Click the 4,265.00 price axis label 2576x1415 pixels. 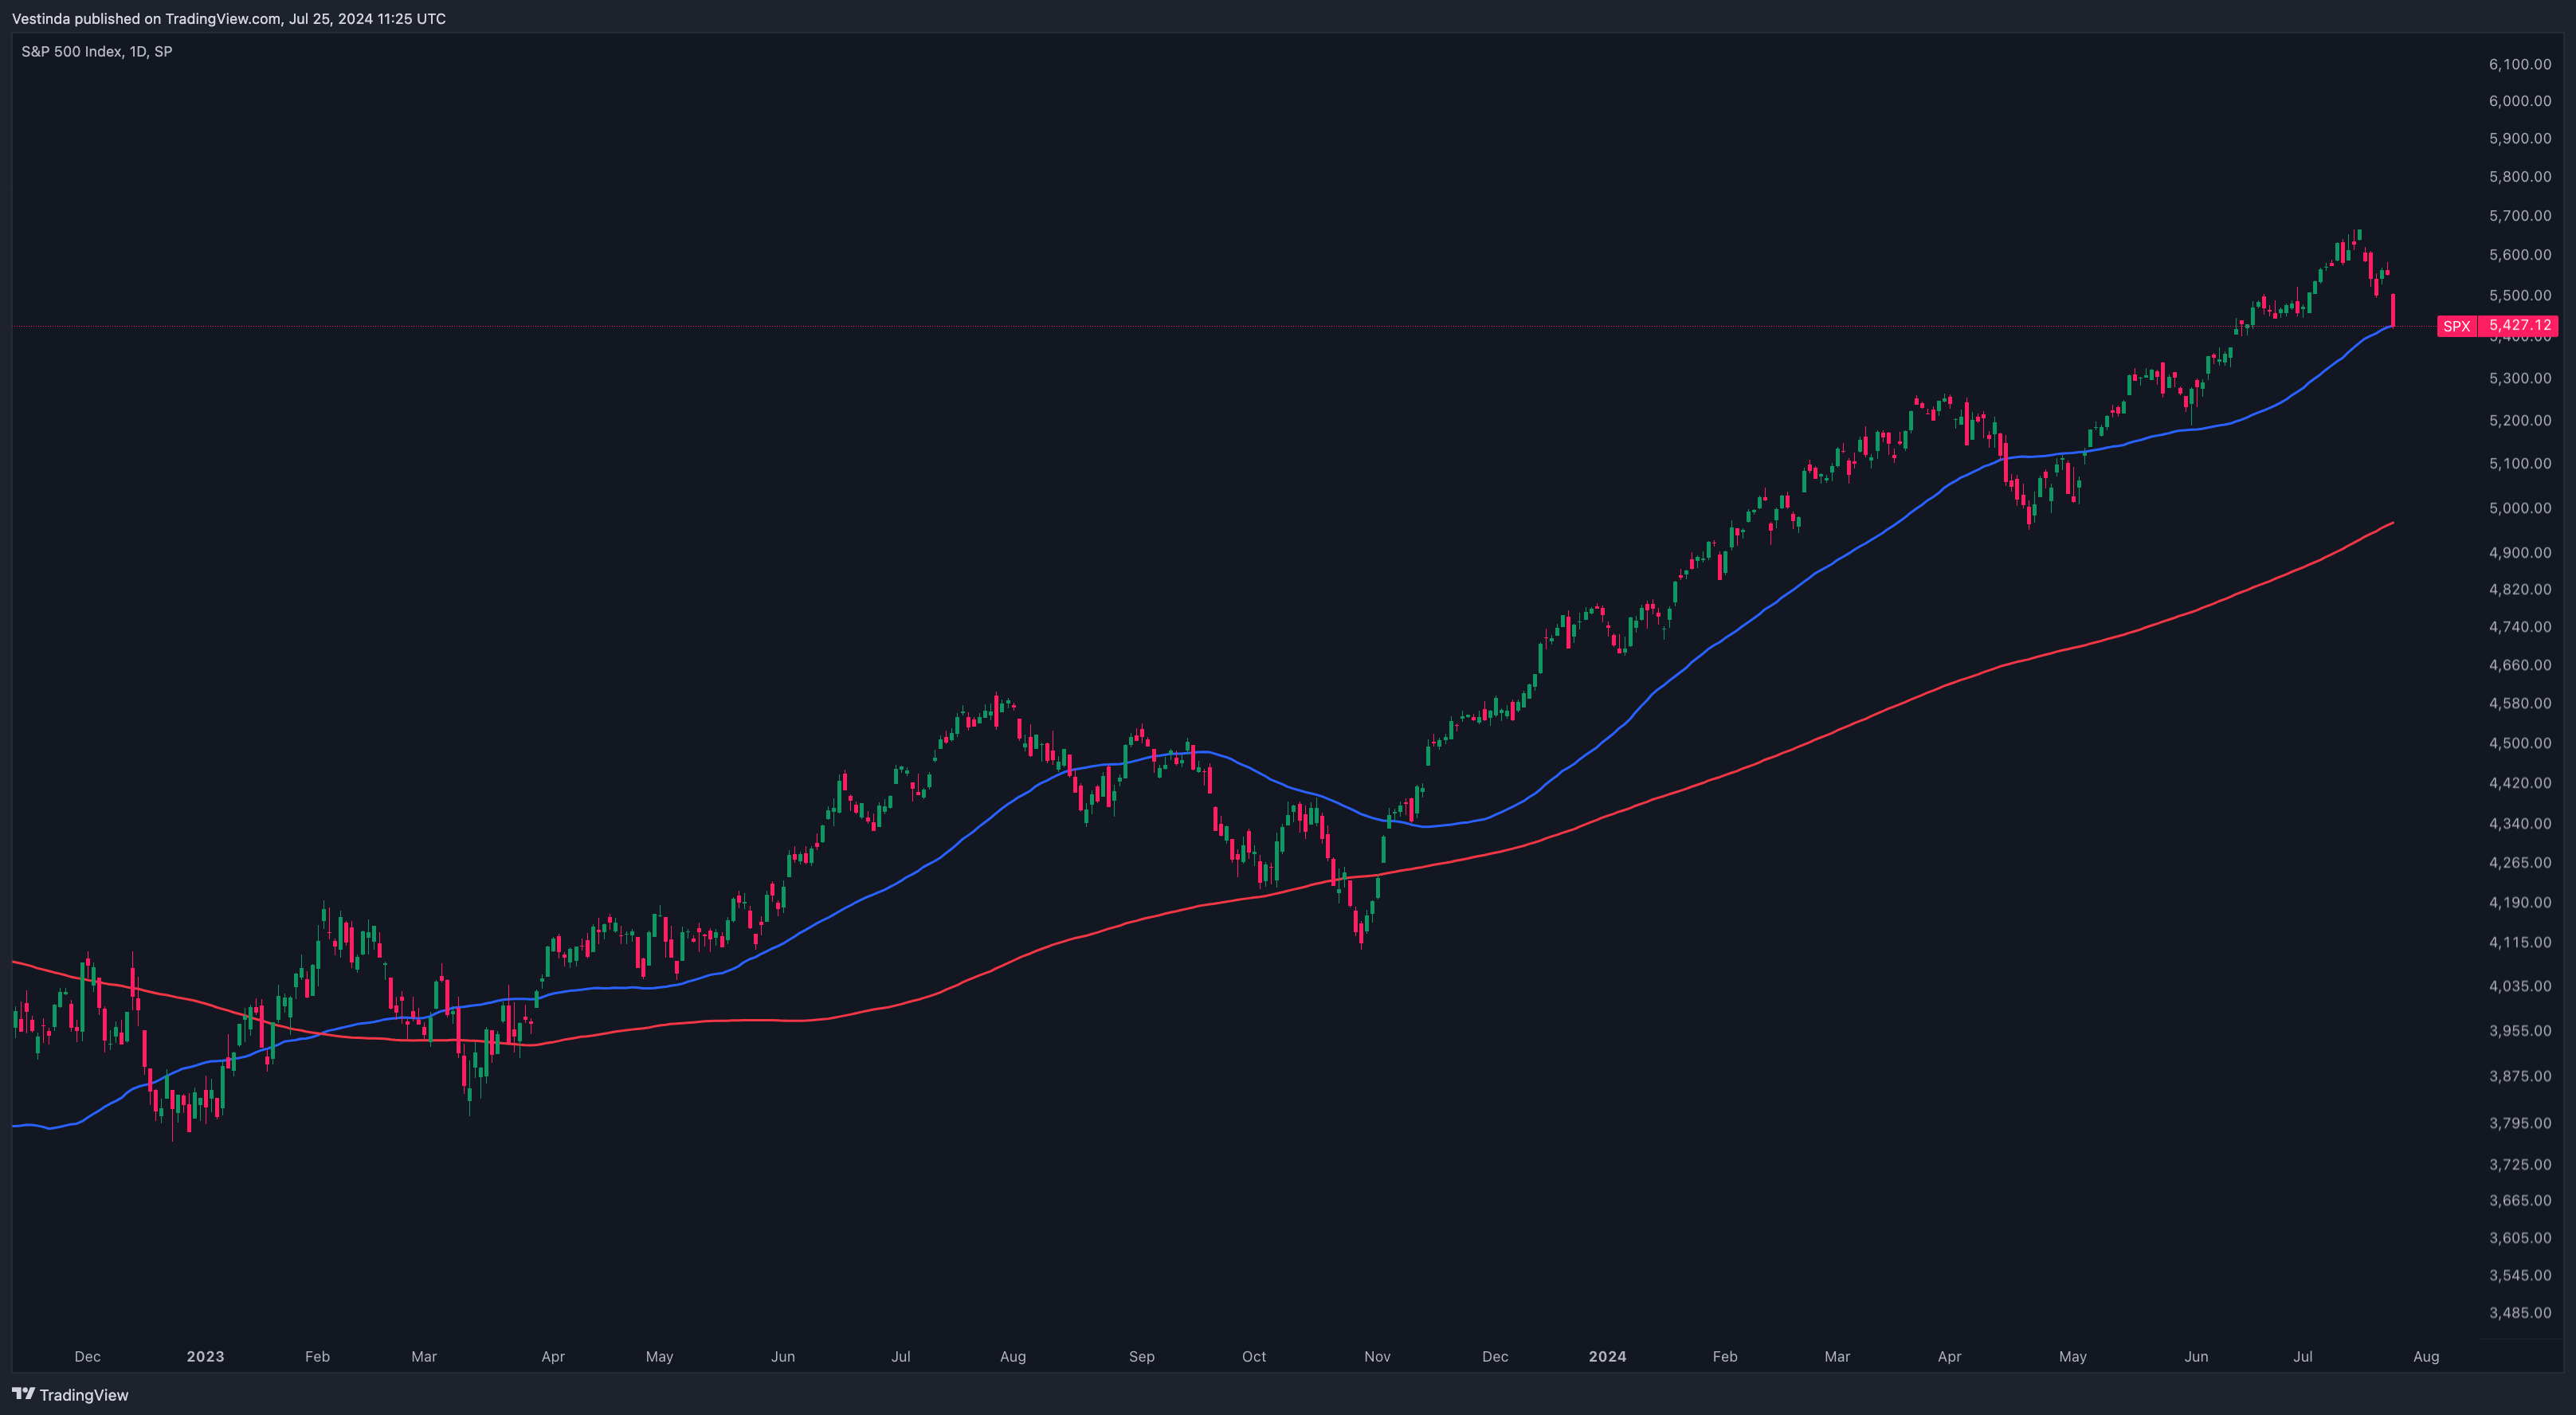2519,862
